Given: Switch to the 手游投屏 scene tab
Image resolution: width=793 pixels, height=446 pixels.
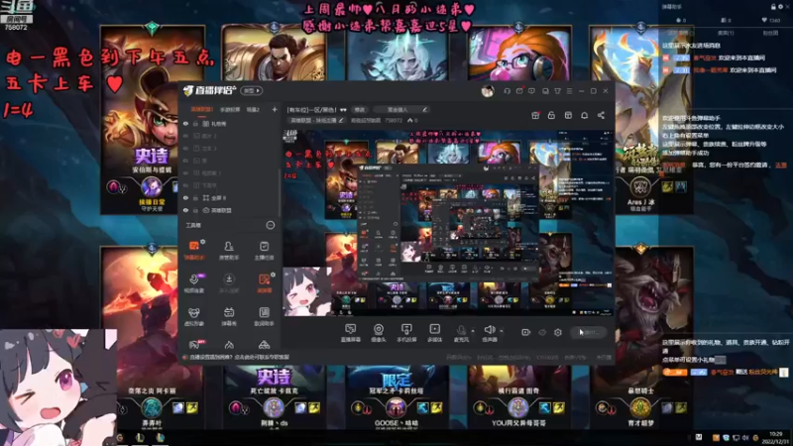Looking at the screenshot, I should tap(230, 109).
